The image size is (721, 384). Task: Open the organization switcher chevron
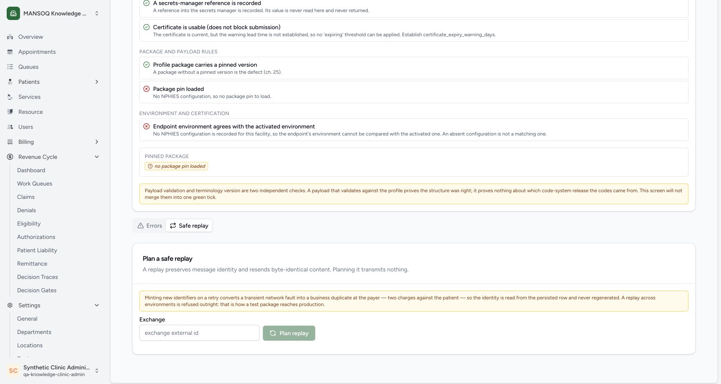(97, 13)
